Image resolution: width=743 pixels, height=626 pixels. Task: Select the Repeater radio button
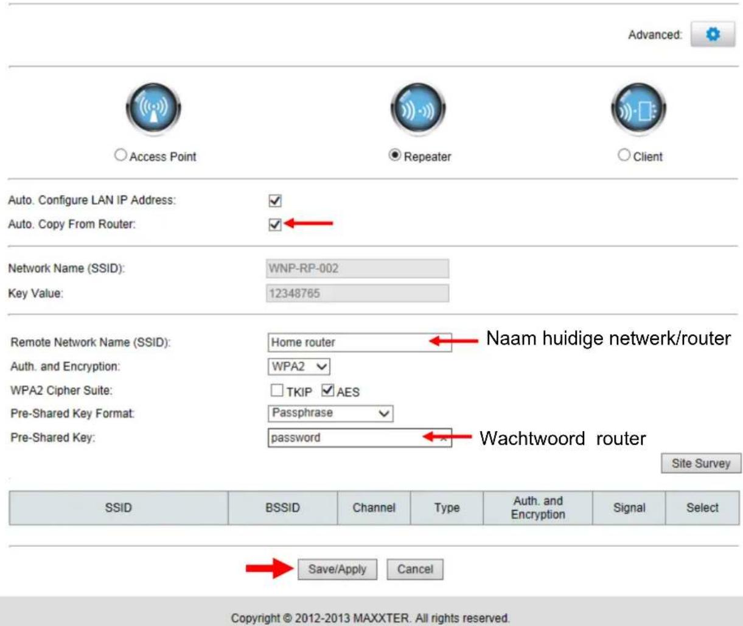[395, 155]
